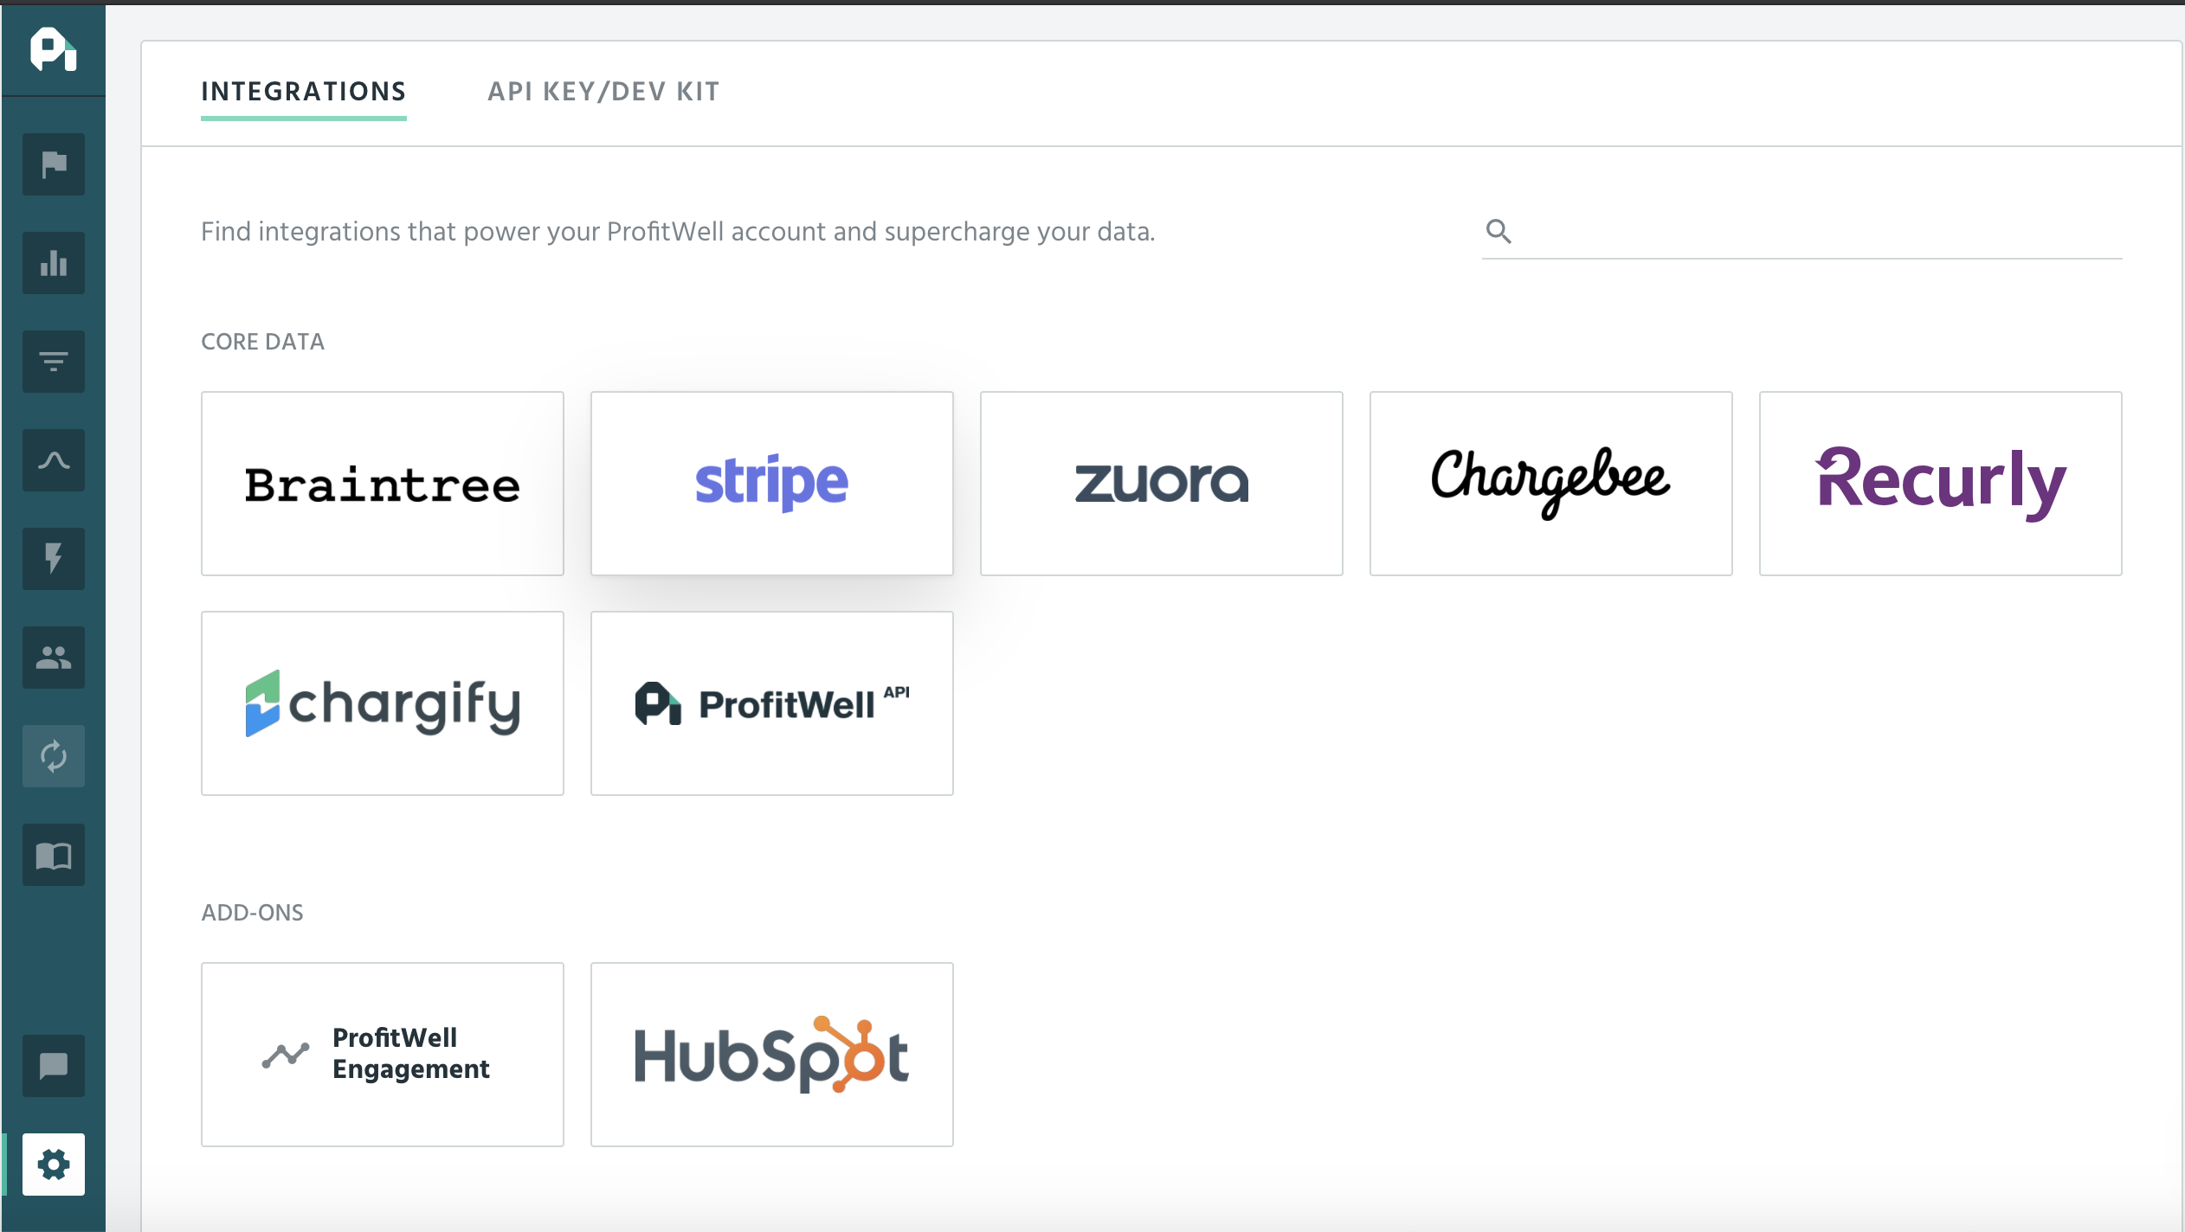
Task: Choose the Braintree integration card
Action: 383,484
